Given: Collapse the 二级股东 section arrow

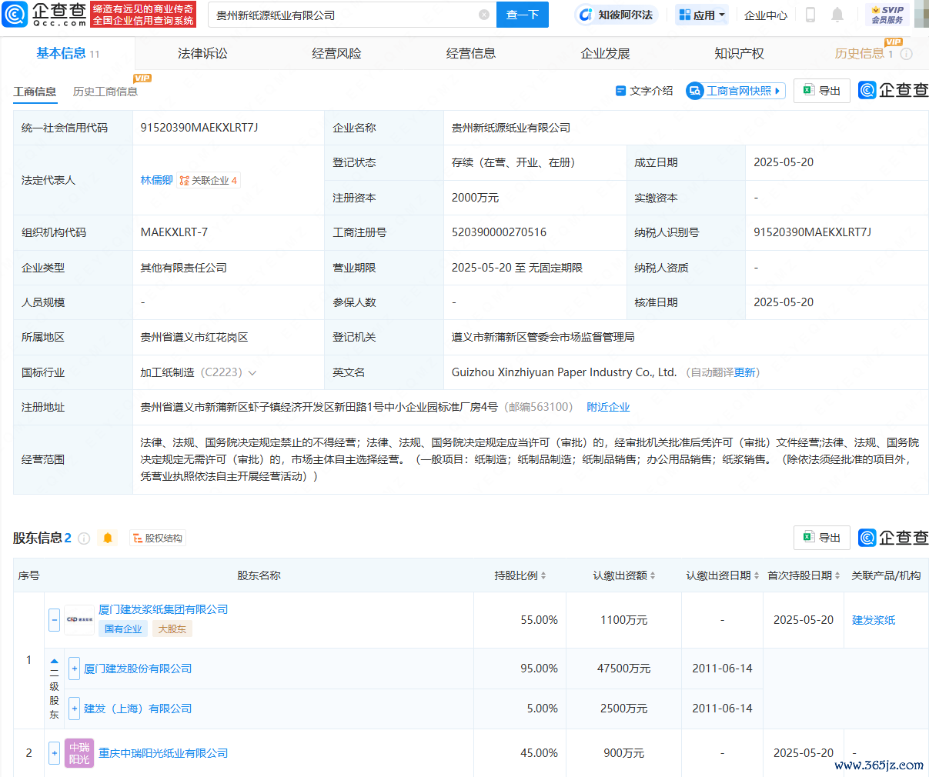Looking at the screenshot, I should pos(54,661).
